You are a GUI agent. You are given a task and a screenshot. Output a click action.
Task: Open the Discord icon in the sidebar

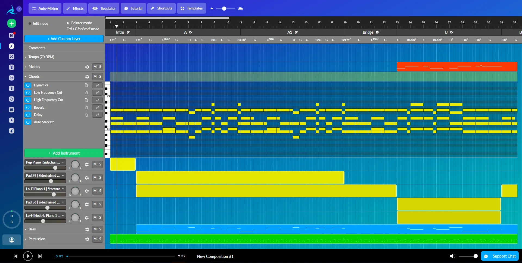(11, 110)
